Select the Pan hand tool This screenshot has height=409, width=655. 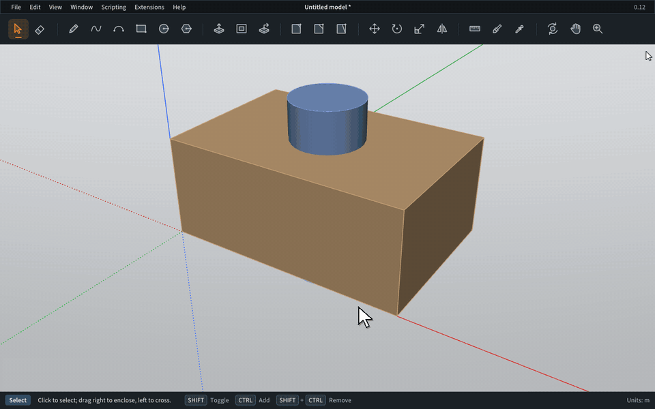coord(575,29)
